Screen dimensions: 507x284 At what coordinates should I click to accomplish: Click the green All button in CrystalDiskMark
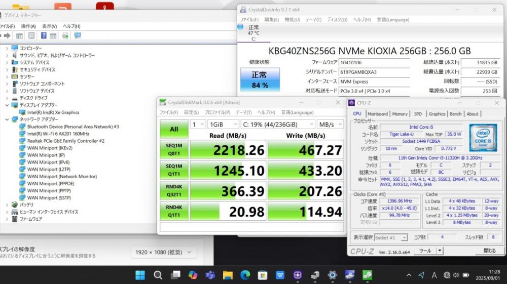click(x=174, y=129)
